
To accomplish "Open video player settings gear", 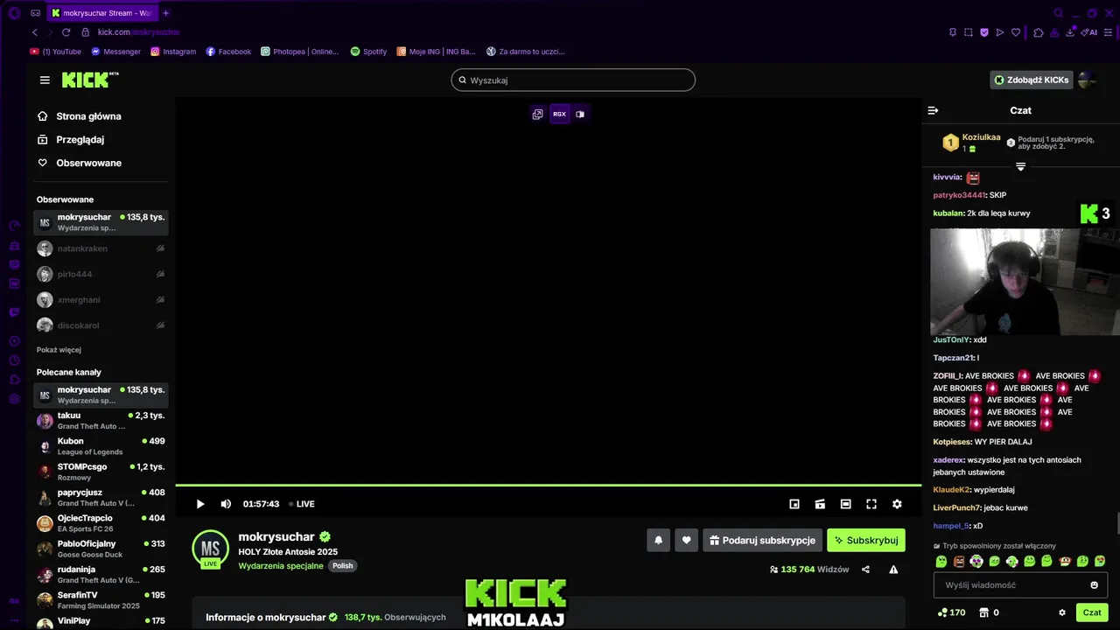I will tap(897, 504).
